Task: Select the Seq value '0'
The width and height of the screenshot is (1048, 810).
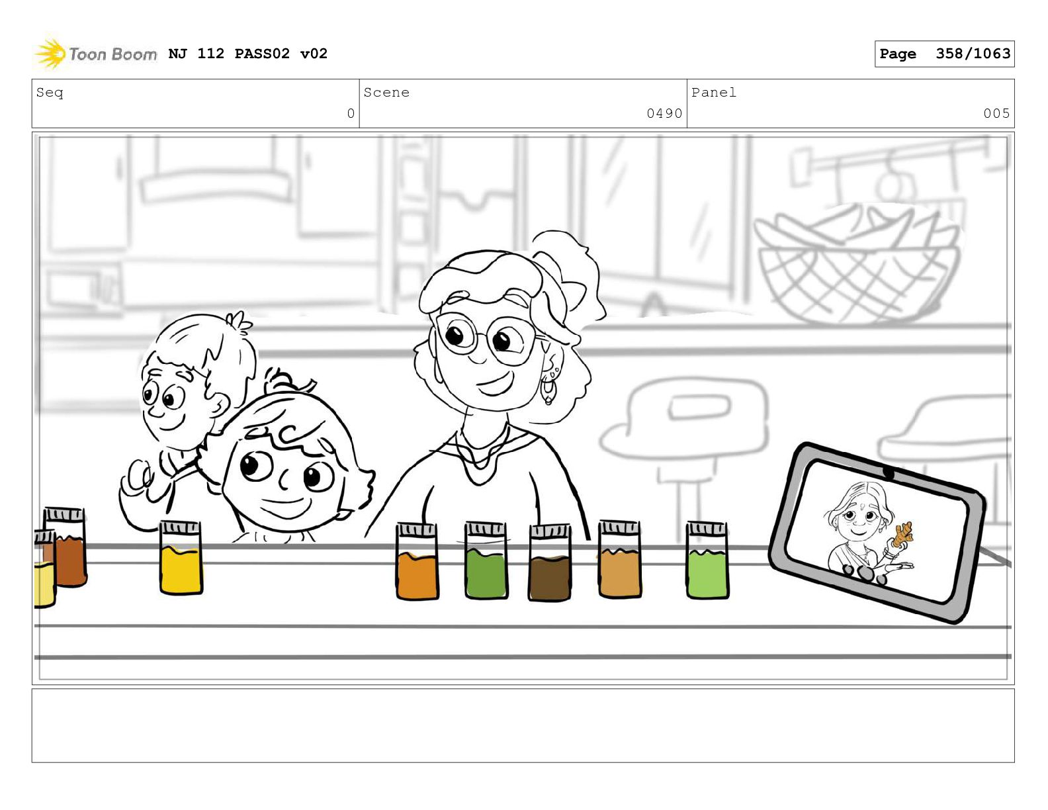Action: pyautogui.click(x=351, y=114)
